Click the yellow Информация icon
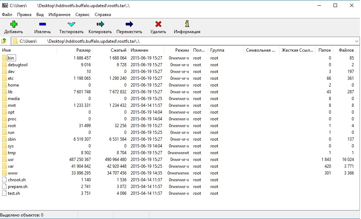Image resolution: width=361 pixels, height=219 pixels. tap(187, 24)
